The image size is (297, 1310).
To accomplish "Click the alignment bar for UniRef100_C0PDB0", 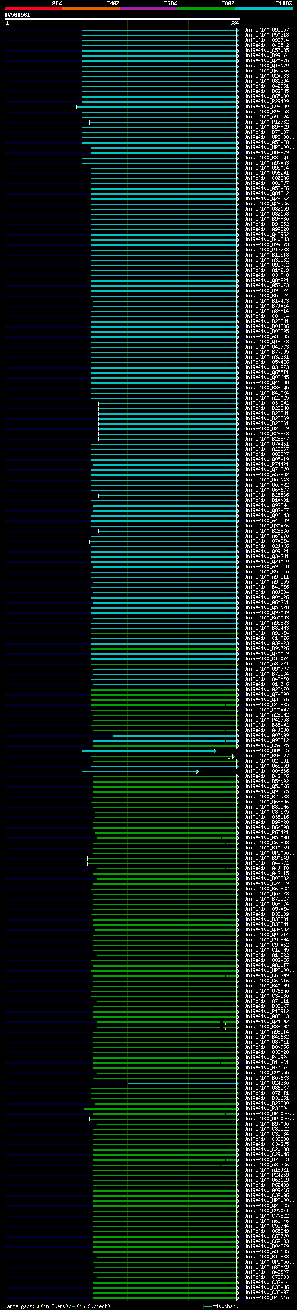I will point(157,107).
